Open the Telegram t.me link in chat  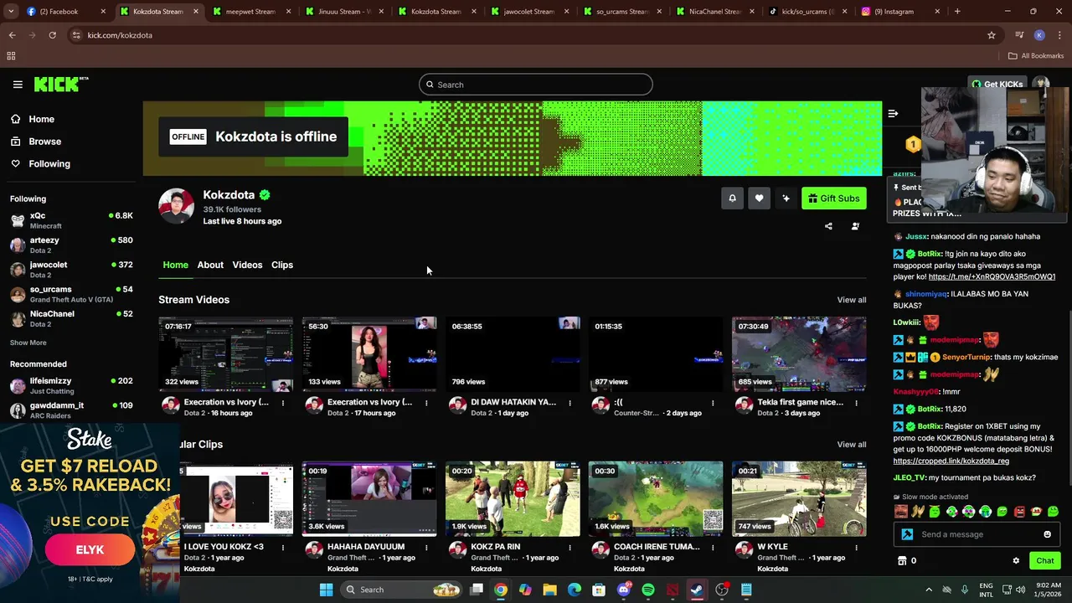[992, 276]
